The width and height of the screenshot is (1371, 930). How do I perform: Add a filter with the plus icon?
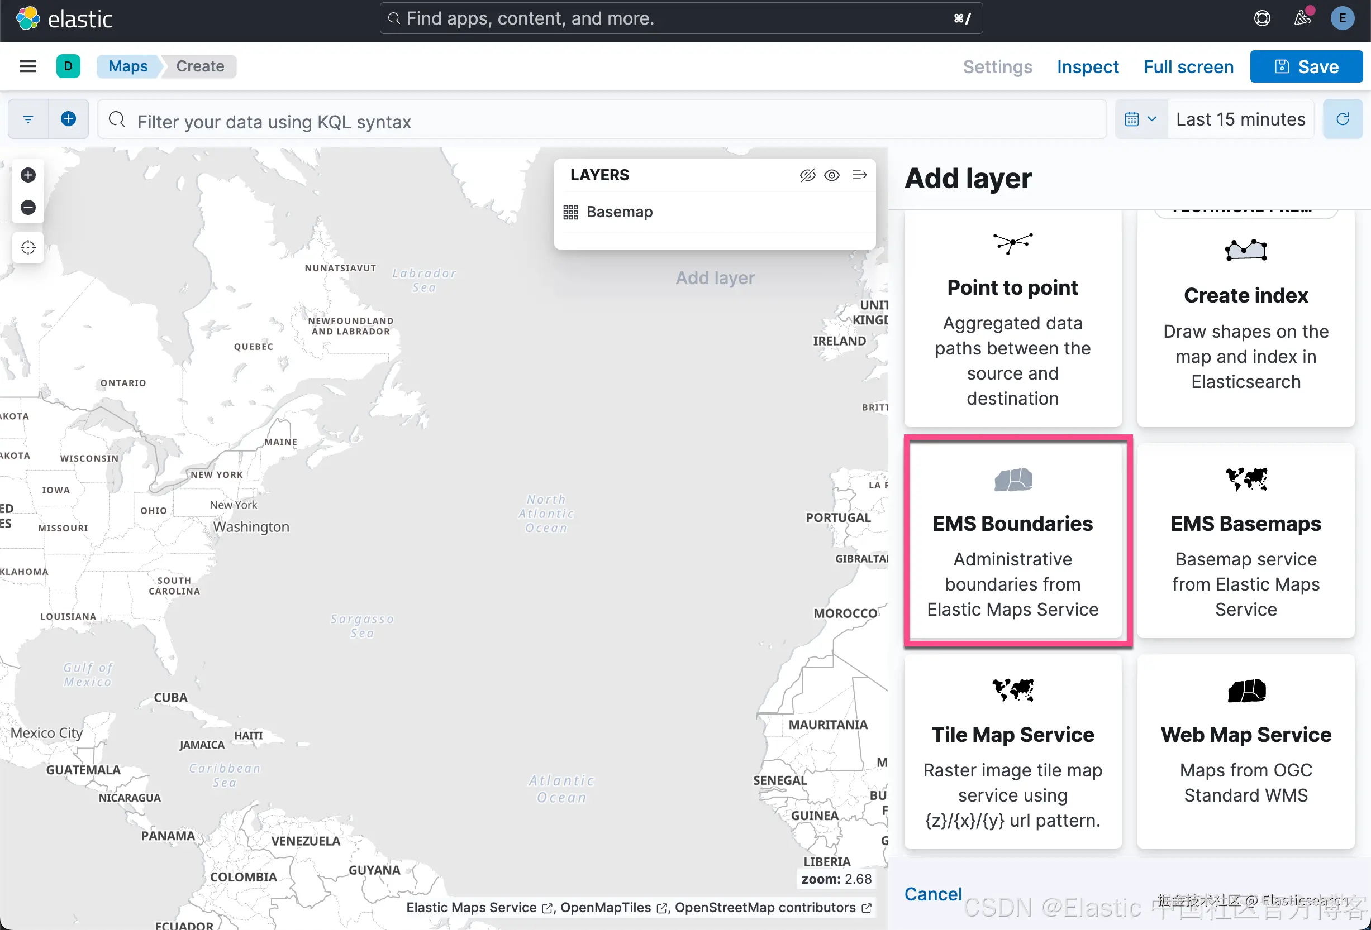tap(68, 119)
